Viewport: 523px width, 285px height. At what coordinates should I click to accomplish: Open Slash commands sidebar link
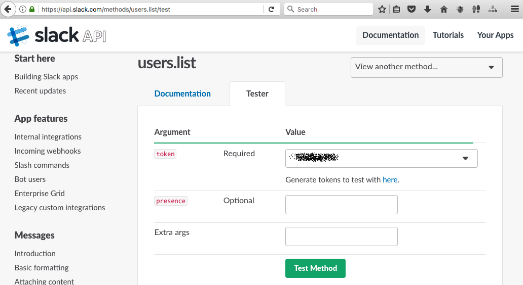pyautogui.click(x=42, y=165)
